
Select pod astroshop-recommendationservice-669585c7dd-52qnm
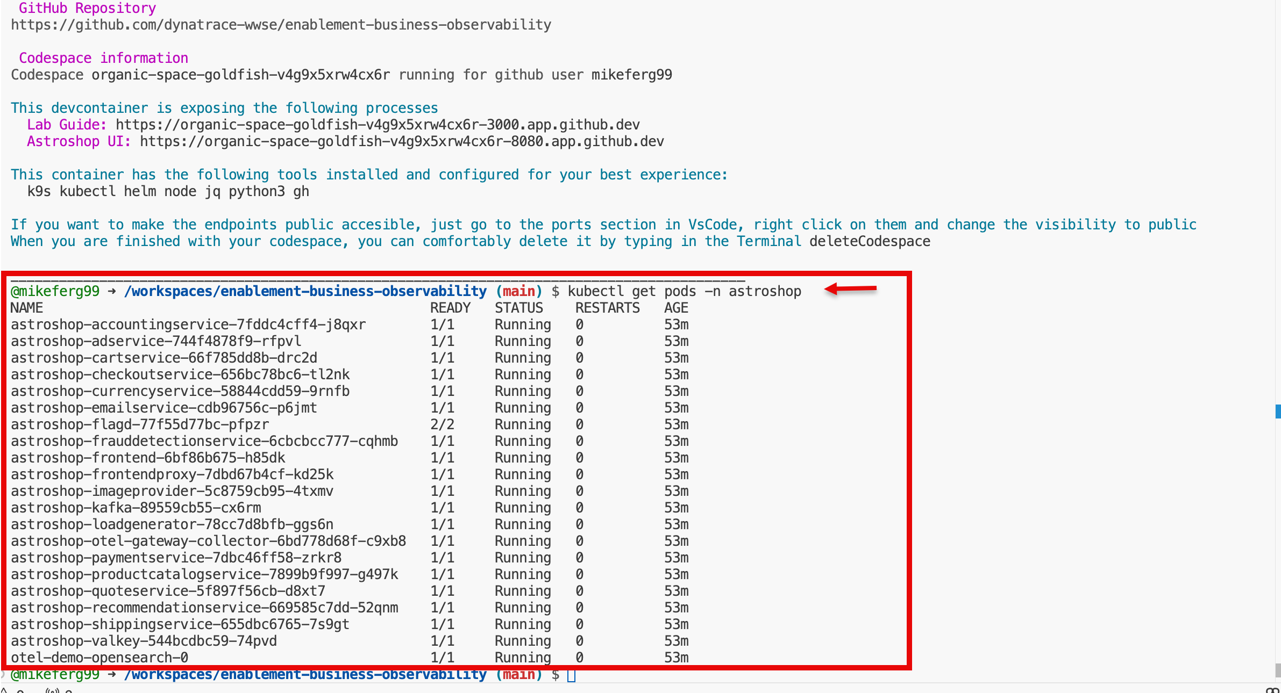tap(204, 608)
